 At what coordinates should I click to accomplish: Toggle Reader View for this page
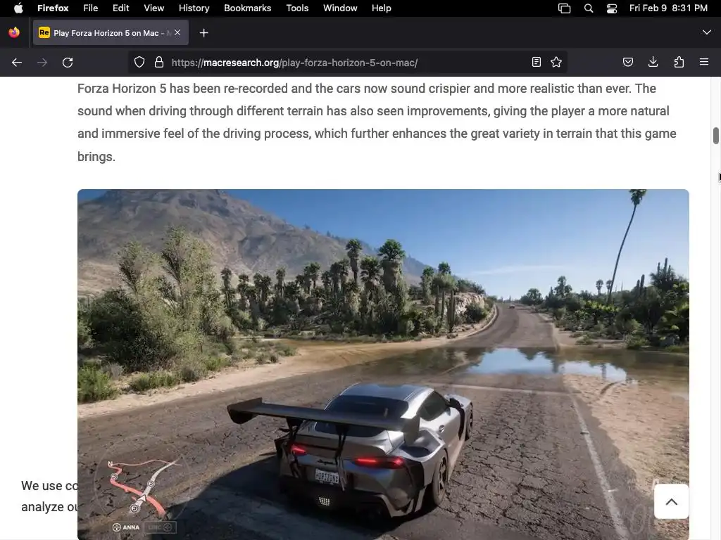tap(536, 62)
